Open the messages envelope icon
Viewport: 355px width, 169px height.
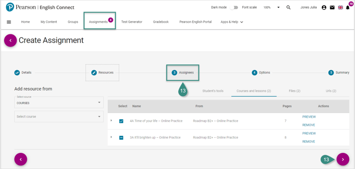pyautogui.click(x=332, y=7)
